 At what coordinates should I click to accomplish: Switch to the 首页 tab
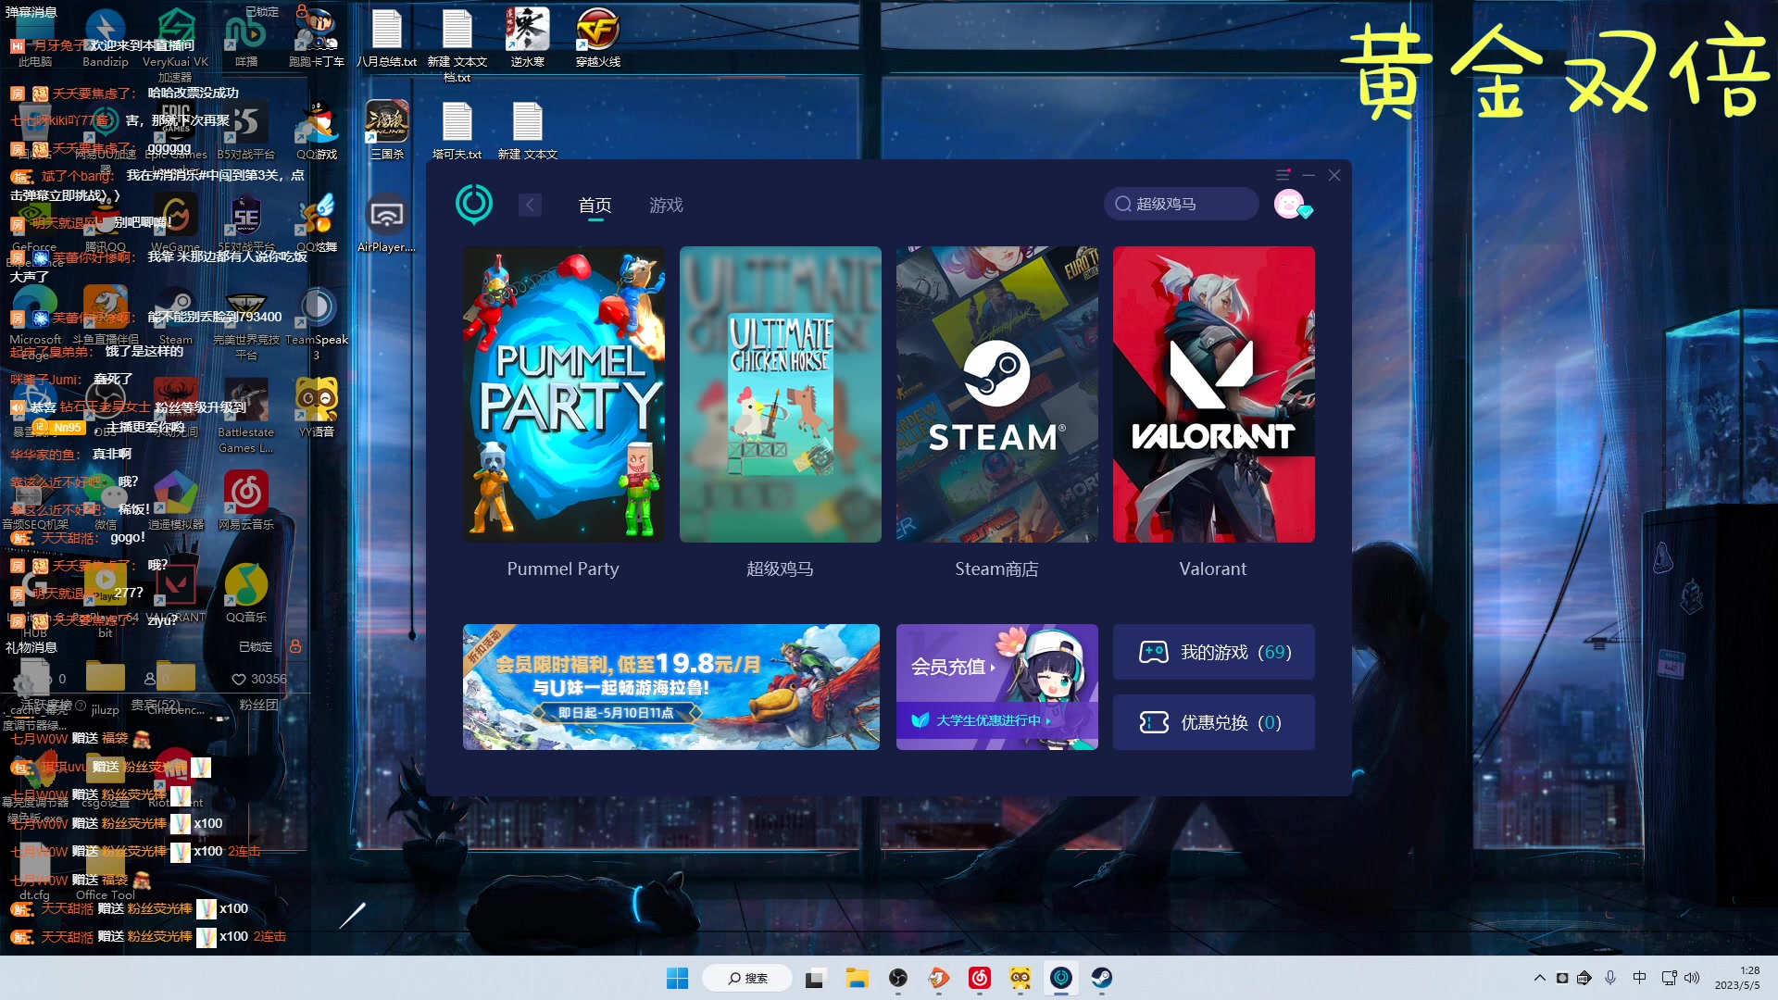[595, 205]
